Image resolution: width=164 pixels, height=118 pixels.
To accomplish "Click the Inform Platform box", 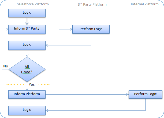I will click(x=27, y=94).
